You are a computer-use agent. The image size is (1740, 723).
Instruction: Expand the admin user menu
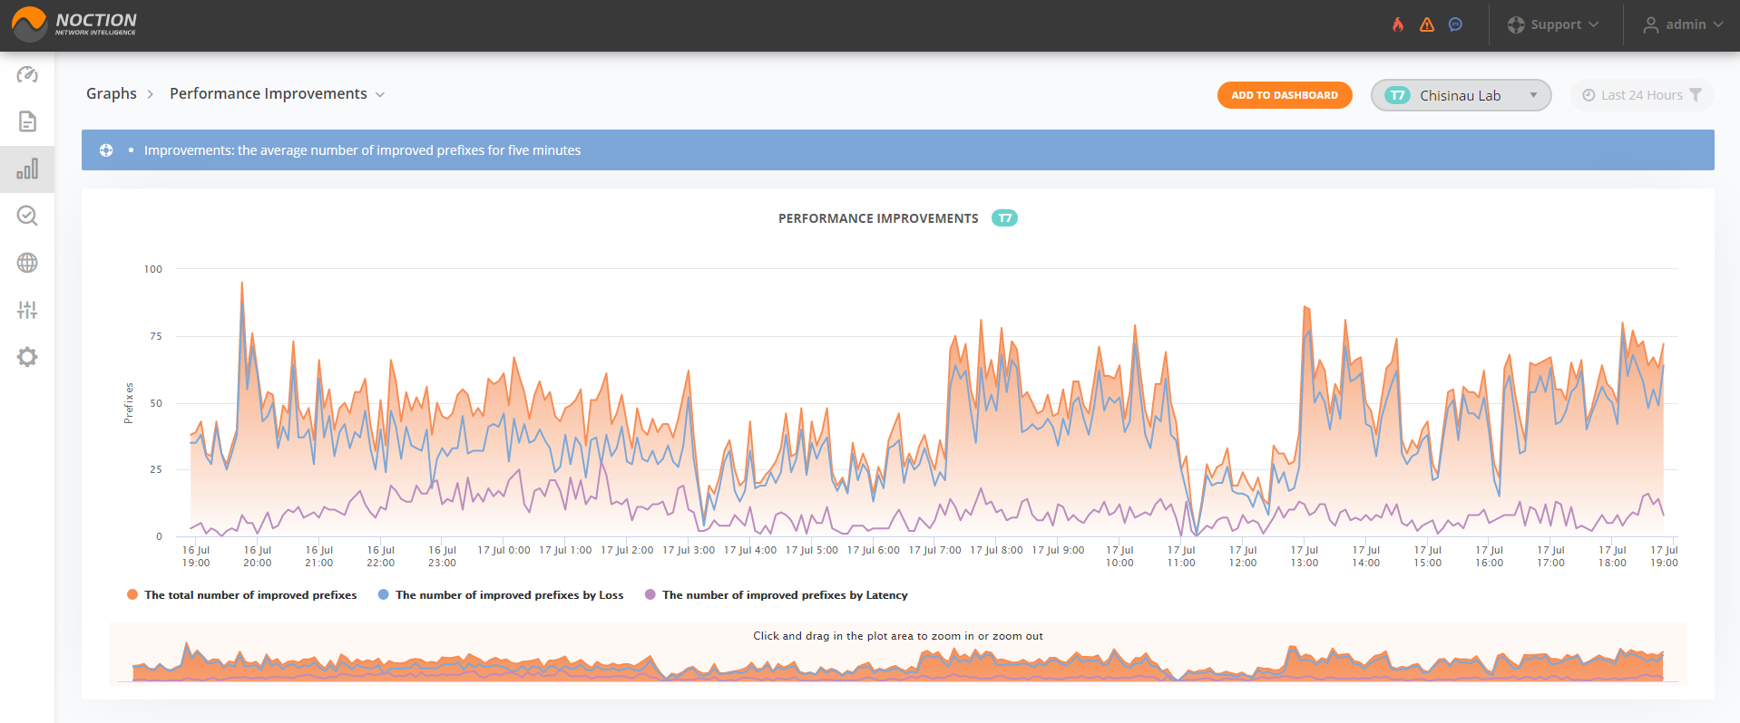(1683, 24)
